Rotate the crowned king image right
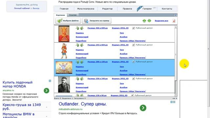This screenshot has height=118, width=210. pos(82,28)
